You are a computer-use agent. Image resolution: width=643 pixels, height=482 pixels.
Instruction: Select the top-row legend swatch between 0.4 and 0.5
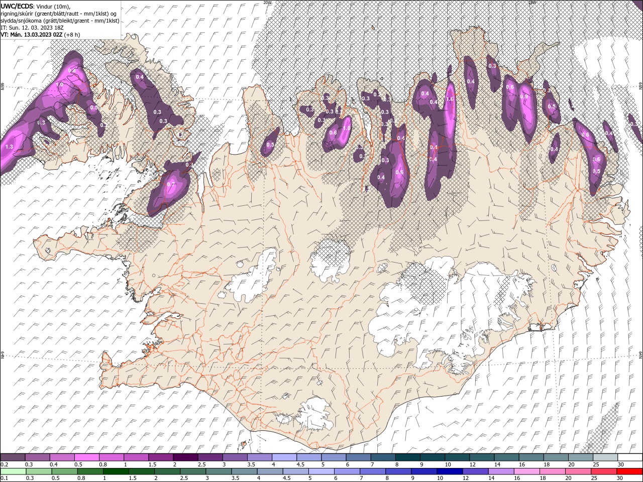[62, 457]
